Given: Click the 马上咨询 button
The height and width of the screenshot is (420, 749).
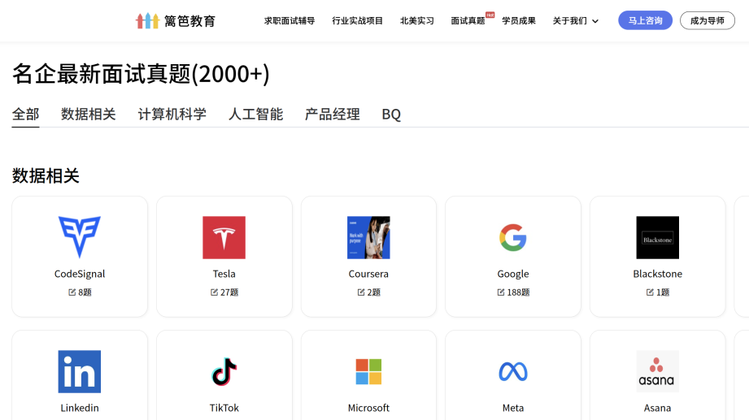Looking at the screenshot, I should 646,20.
